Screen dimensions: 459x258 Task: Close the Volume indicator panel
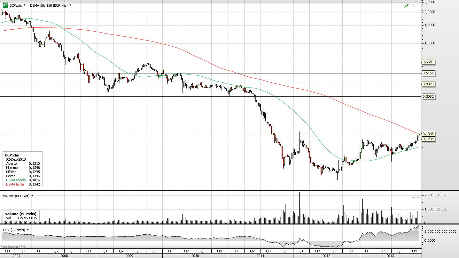click(x=418, y=196)
